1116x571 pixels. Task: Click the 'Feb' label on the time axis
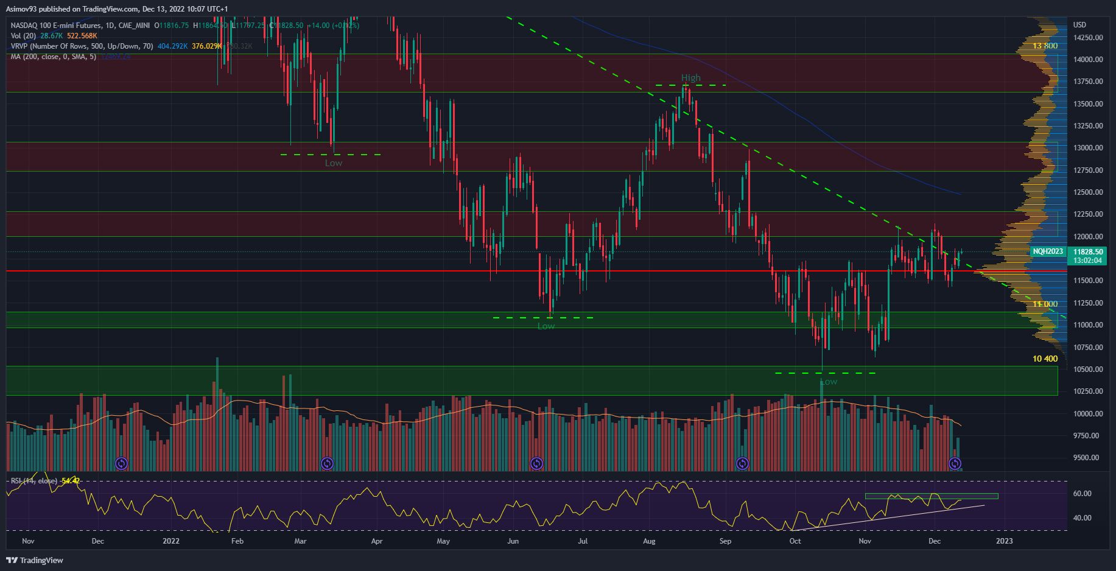pyautogui.click(x=237, y=541)
